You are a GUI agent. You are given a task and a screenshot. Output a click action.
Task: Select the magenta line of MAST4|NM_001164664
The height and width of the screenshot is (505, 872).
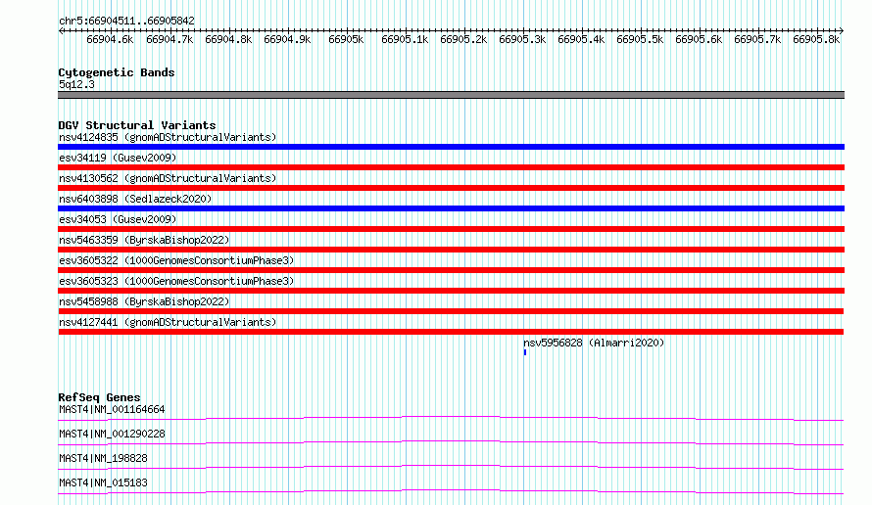click(451, 418)
